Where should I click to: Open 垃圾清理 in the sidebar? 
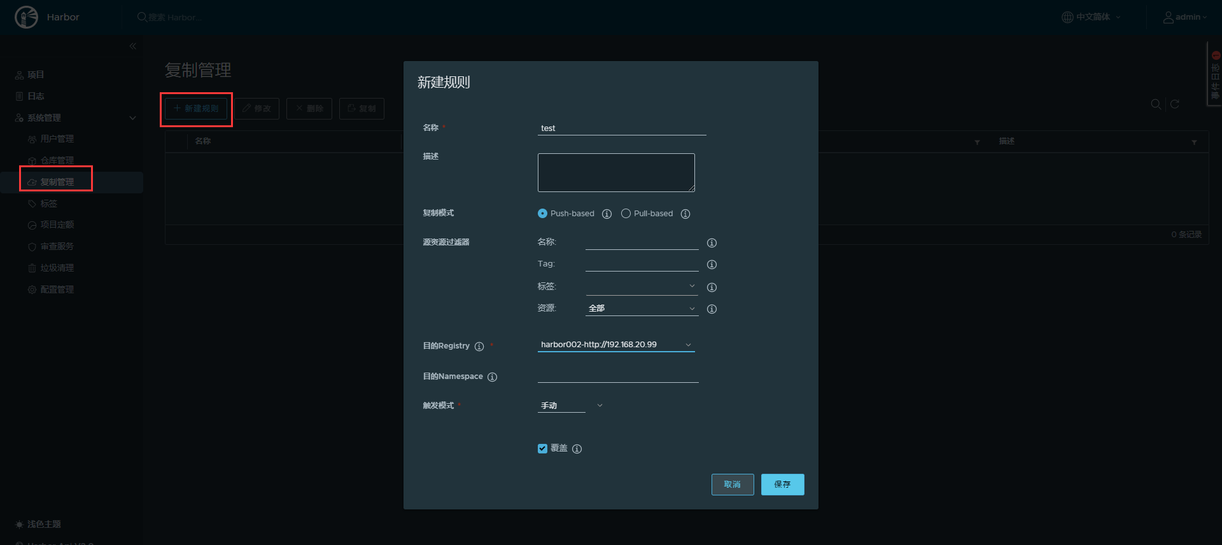click(57, 268)
